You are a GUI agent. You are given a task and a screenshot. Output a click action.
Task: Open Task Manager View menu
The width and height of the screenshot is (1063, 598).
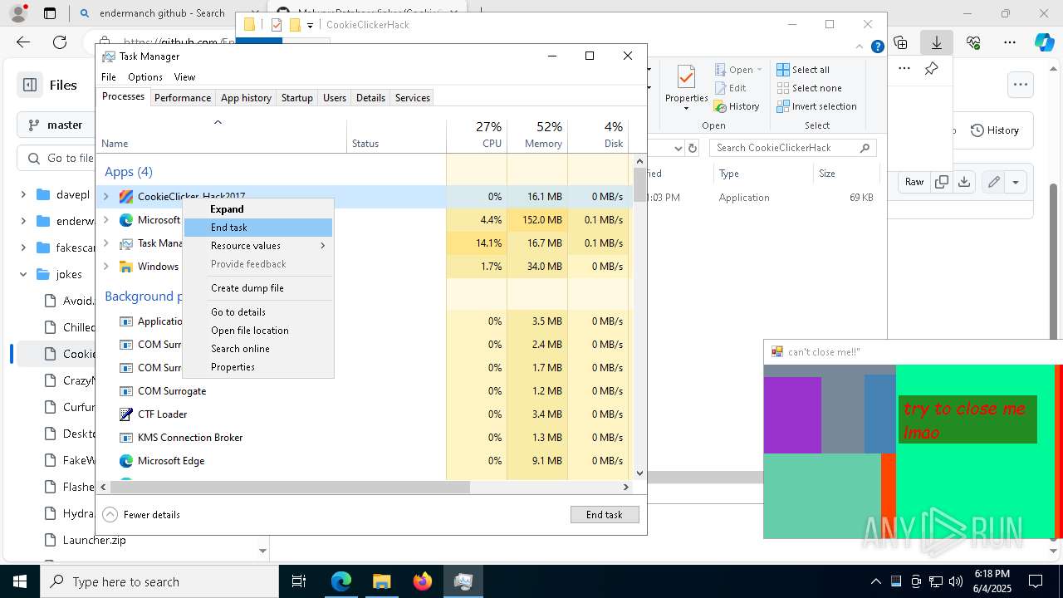pyautogui.click(x=184, y=77)
